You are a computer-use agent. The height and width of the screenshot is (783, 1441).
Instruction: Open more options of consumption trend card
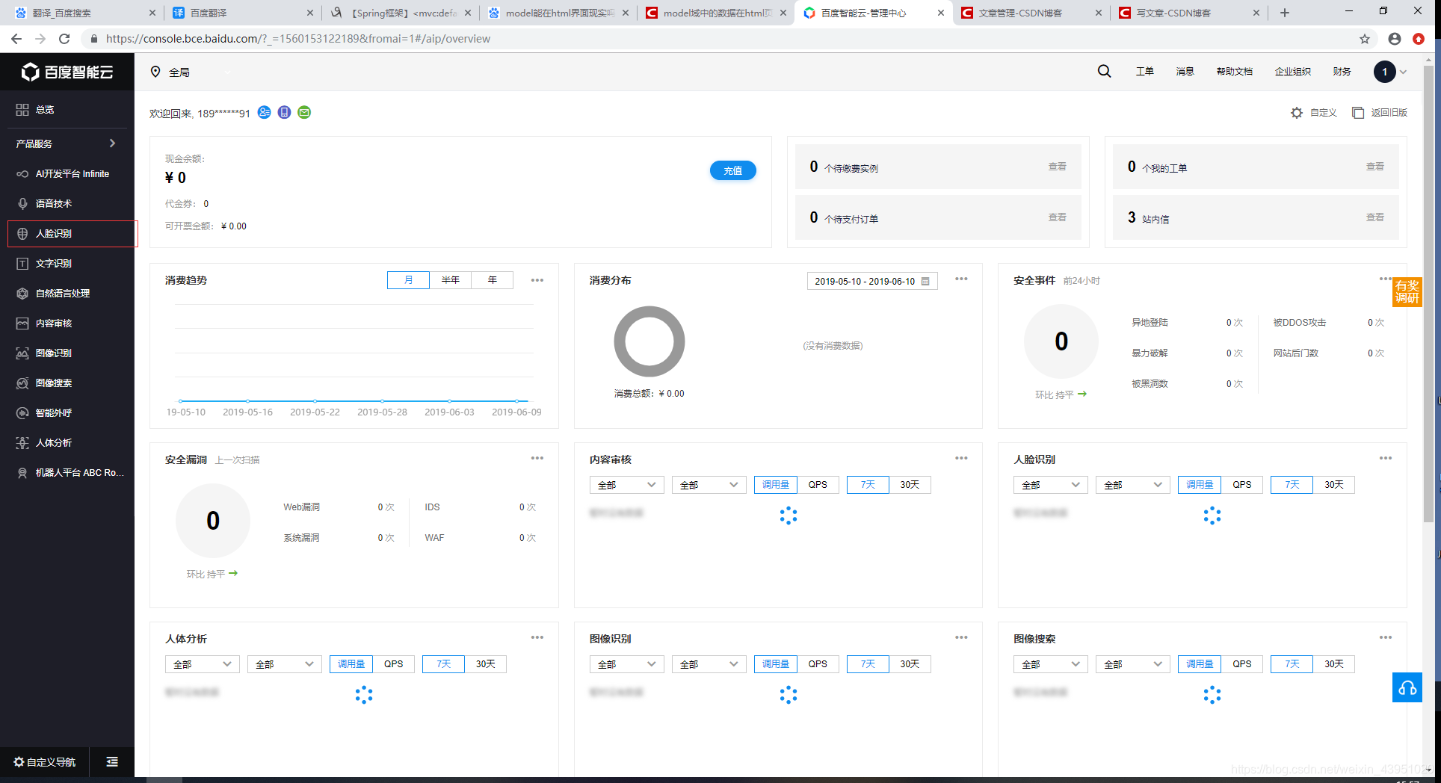[x=537, y=280]
